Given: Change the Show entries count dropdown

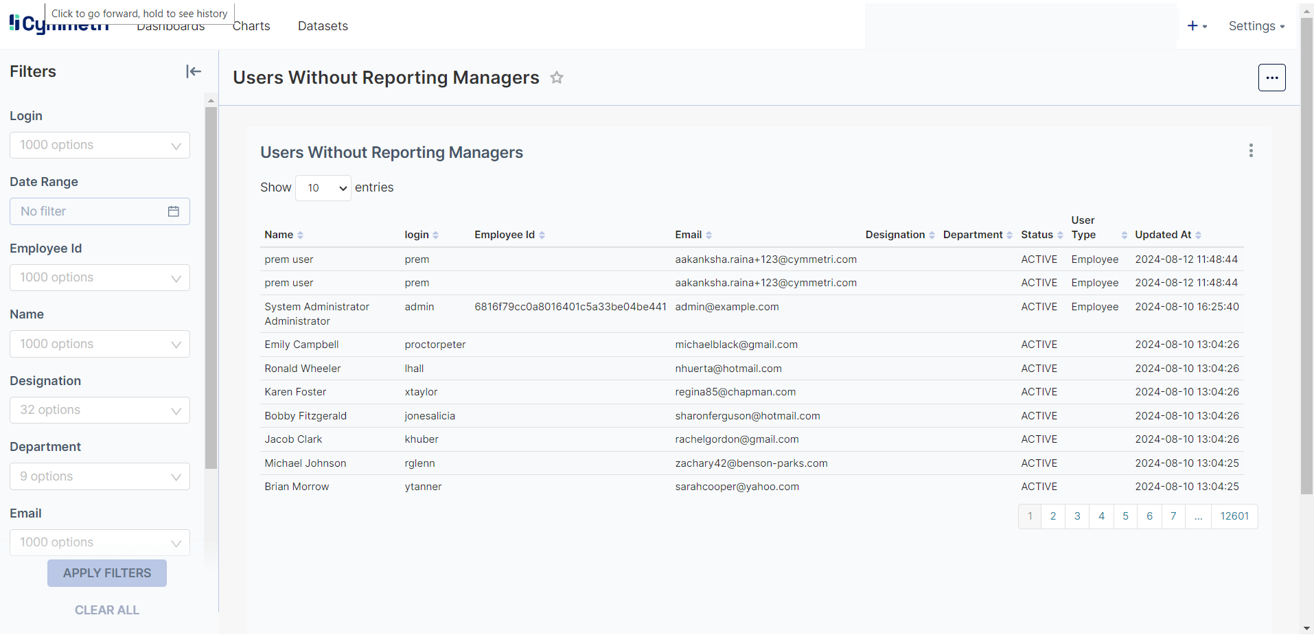Looking at the screenshot, I should point(323,188).
